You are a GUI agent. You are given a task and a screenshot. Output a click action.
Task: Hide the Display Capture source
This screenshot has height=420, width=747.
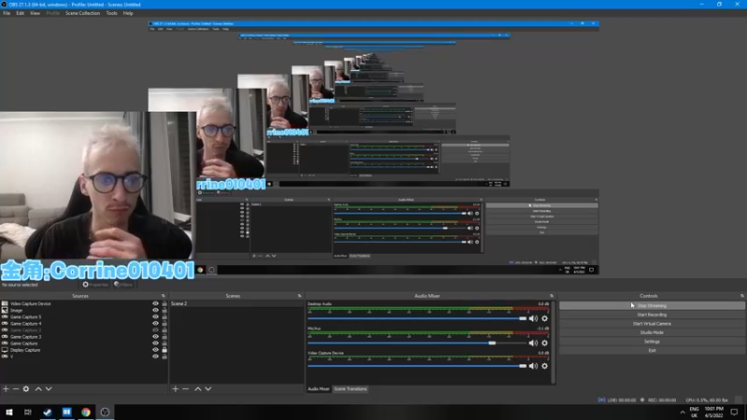155,350
